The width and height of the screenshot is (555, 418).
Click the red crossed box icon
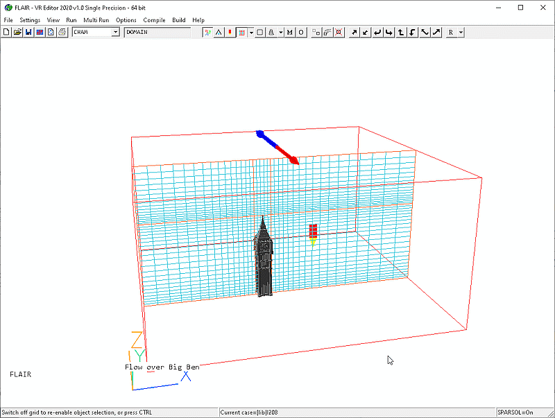click(x=339, y=32)
